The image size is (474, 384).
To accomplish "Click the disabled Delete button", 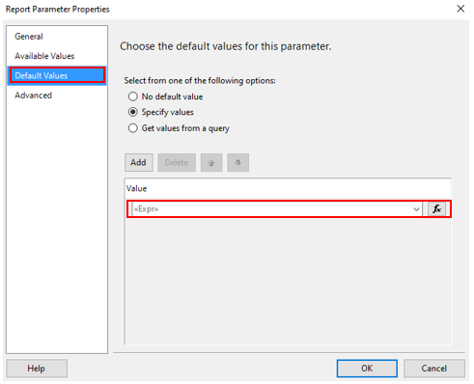I will pos(177,162).
